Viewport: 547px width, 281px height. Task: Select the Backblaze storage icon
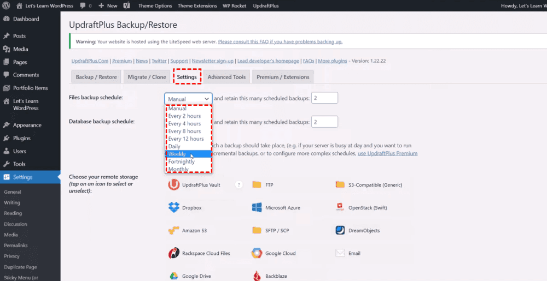tap(257, 276)
